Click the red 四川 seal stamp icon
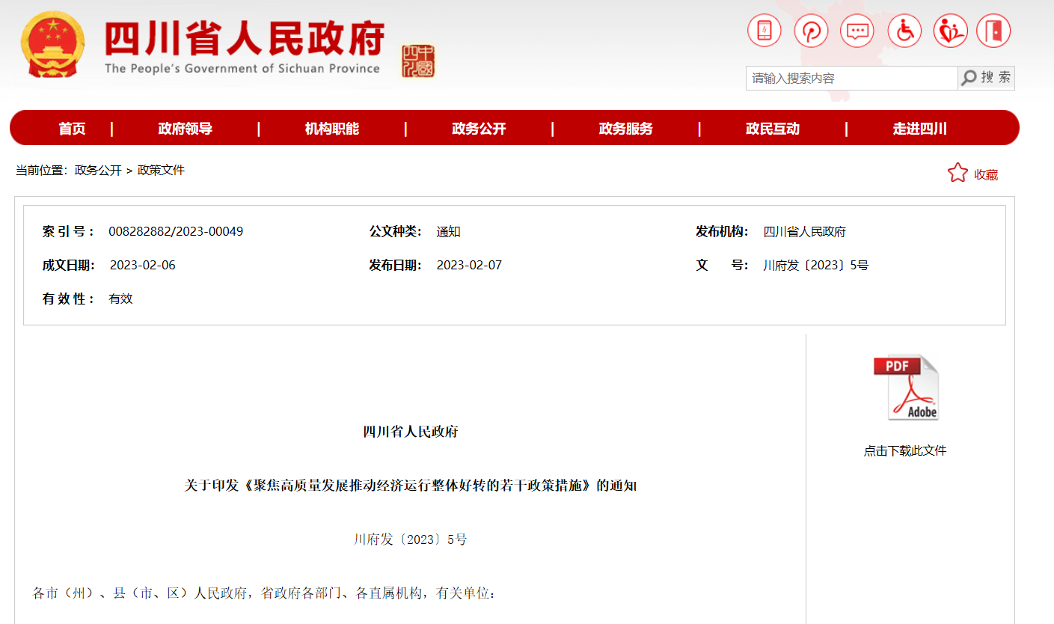The image size is (1054, 624). coord(418,61)
